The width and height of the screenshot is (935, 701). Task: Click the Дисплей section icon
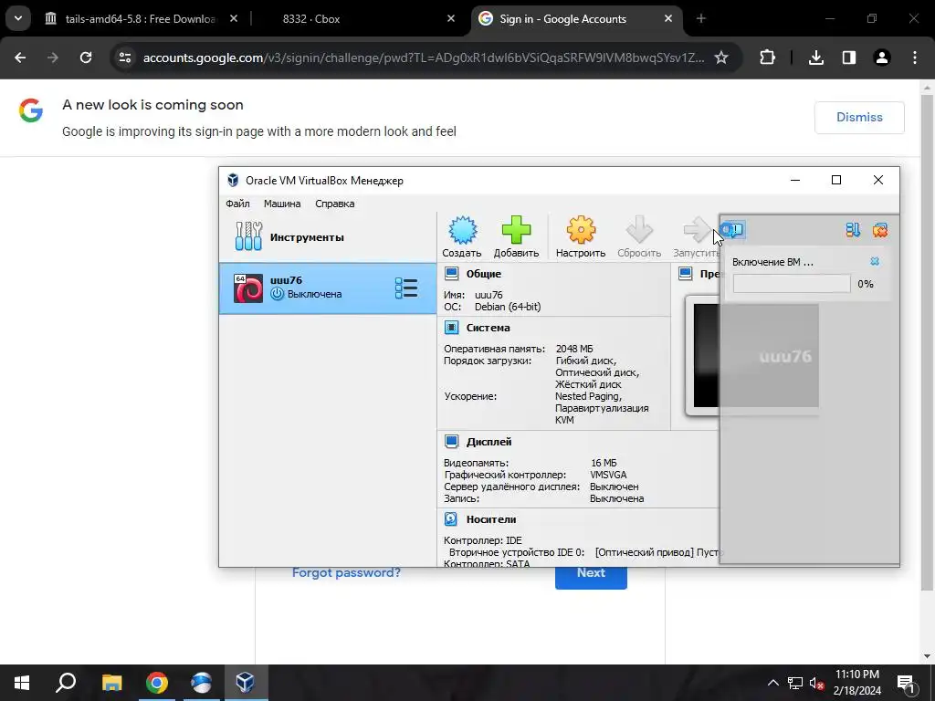pyautogui.click(x=451, y=441)
